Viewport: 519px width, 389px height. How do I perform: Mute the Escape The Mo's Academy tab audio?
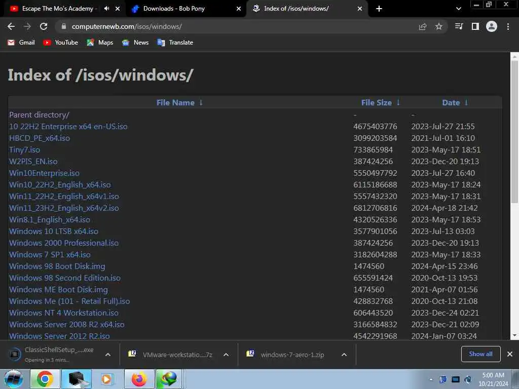point(106,9)
